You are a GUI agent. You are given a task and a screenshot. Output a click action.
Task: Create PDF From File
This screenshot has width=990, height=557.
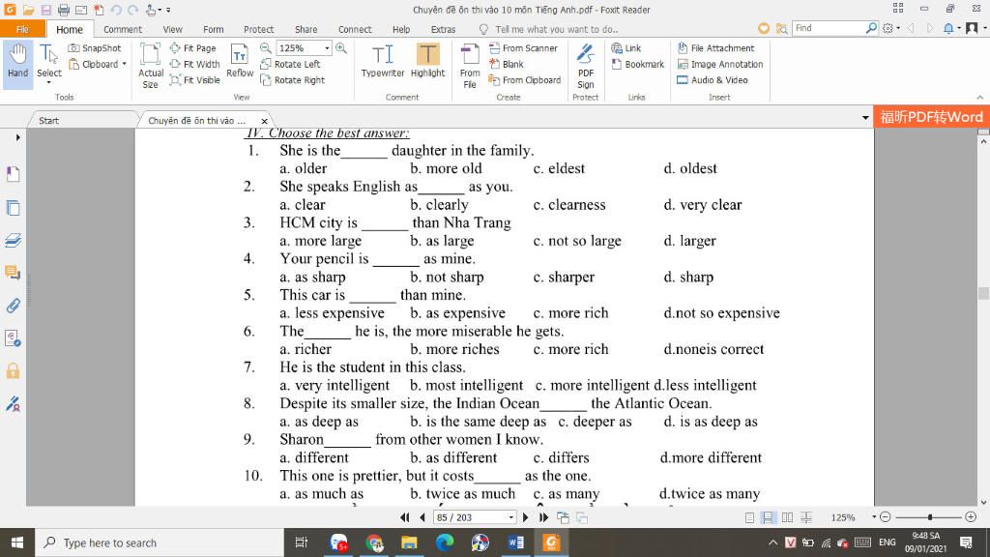[470, 65]
